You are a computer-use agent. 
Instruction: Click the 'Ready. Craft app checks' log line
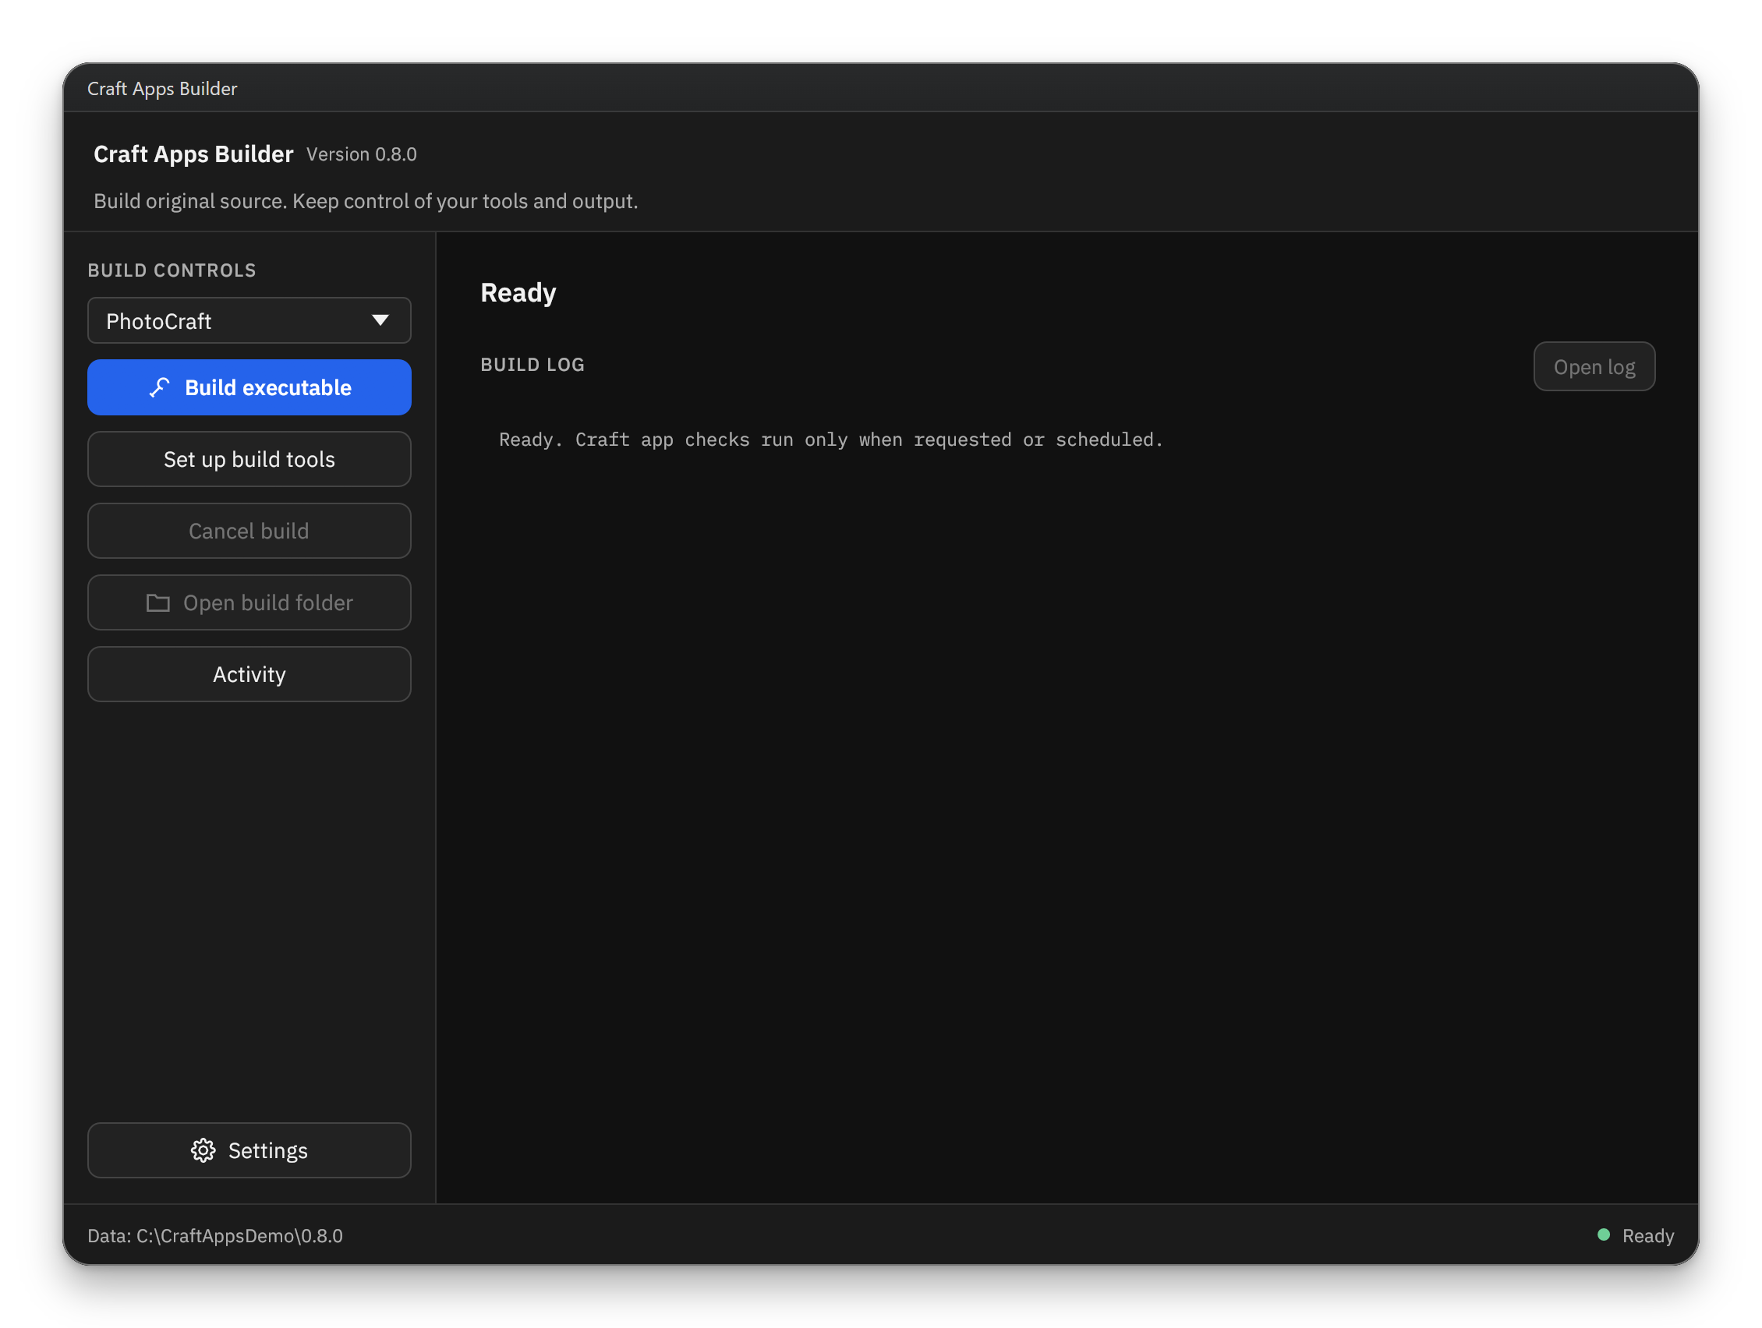pos(831,440)
